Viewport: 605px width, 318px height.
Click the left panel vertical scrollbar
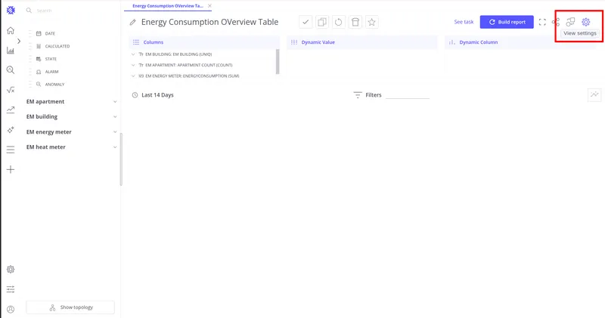(121, 159)
